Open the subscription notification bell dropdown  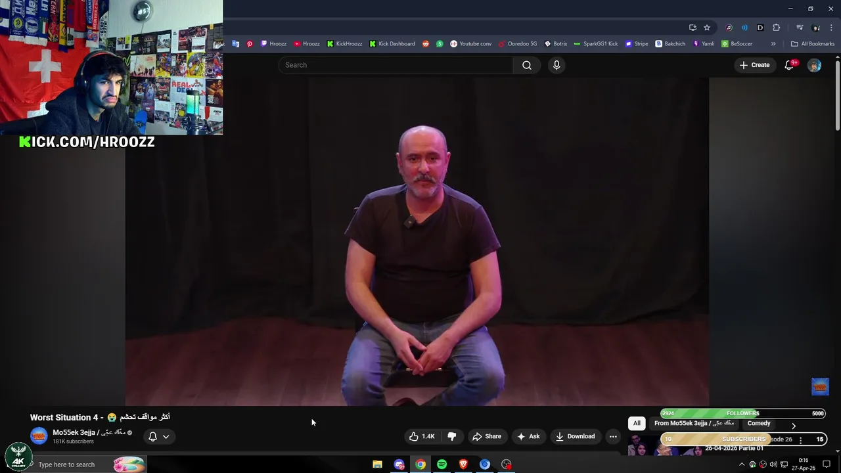pos(159,436)
